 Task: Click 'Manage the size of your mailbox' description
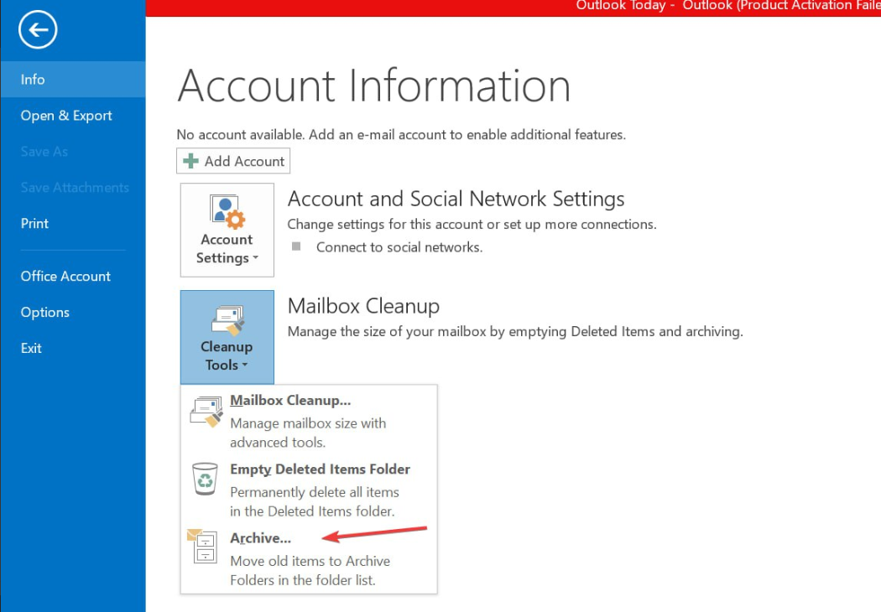pos(515,331)
